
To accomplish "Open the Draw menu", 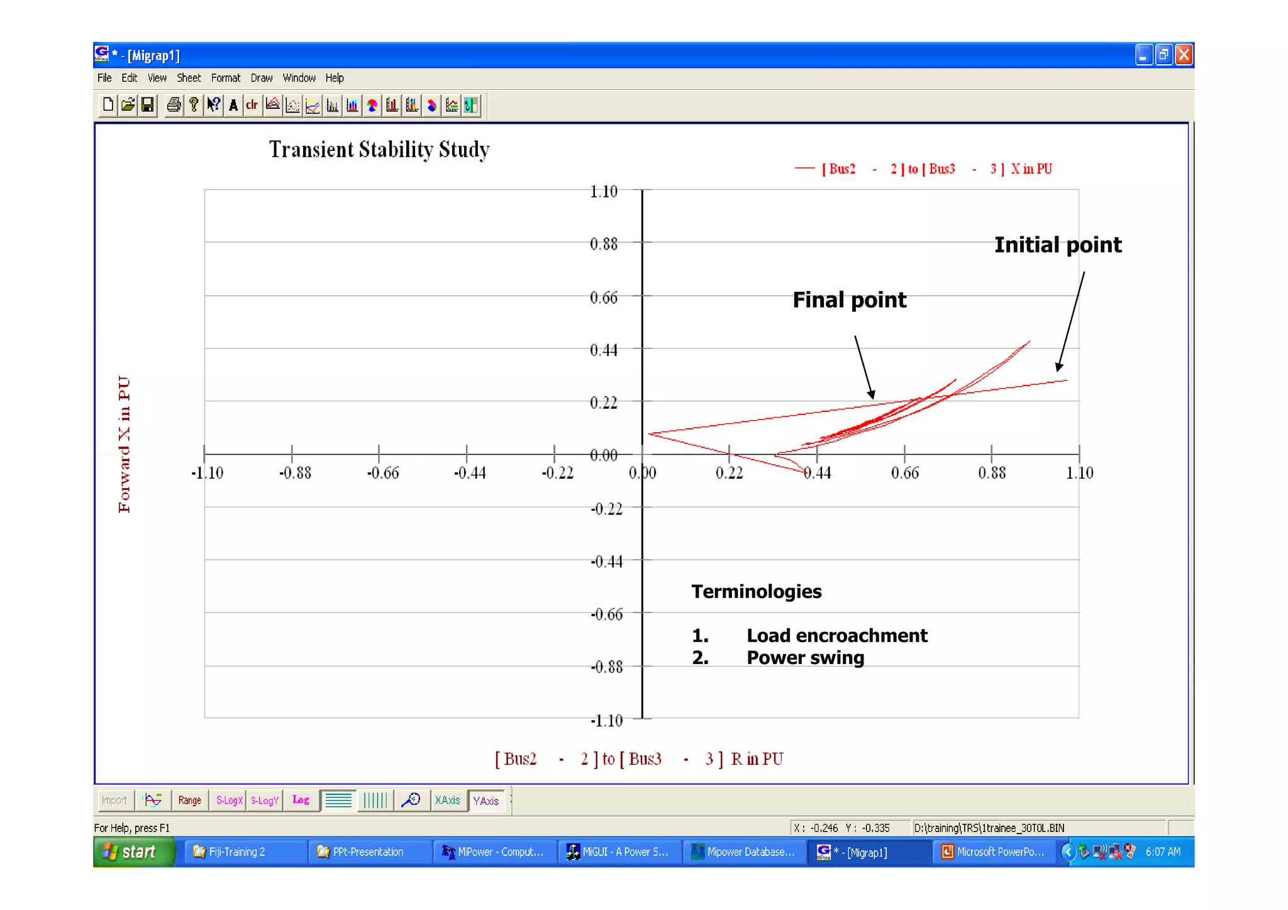I will pyautogui.click(x=261, y=78).
